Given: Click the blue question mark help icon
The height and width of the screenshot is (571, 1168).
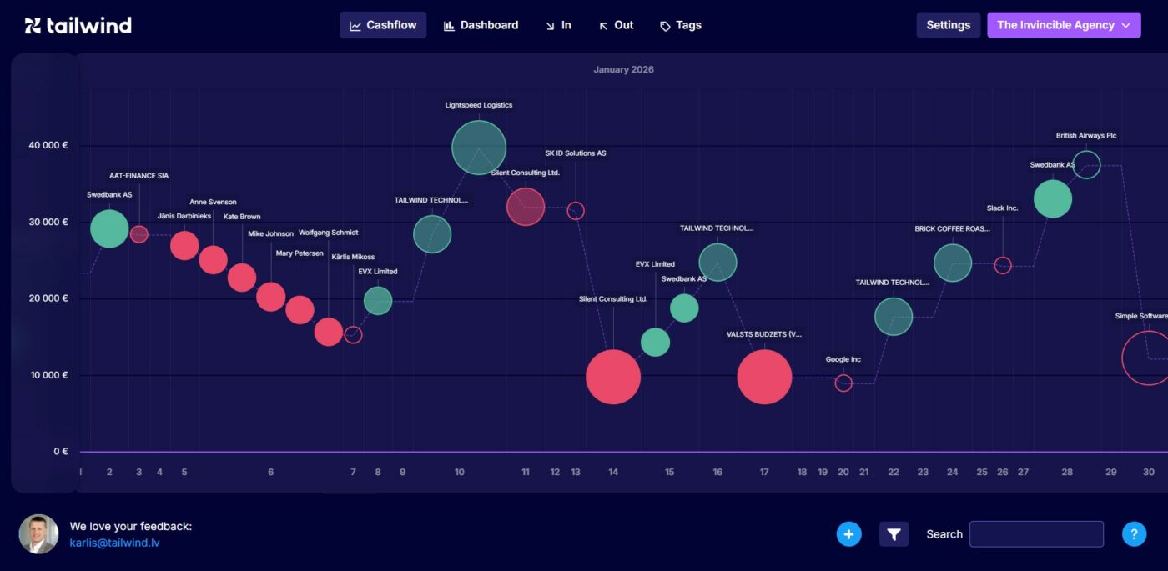Looking at the screenshot, I should point(1134,534).
